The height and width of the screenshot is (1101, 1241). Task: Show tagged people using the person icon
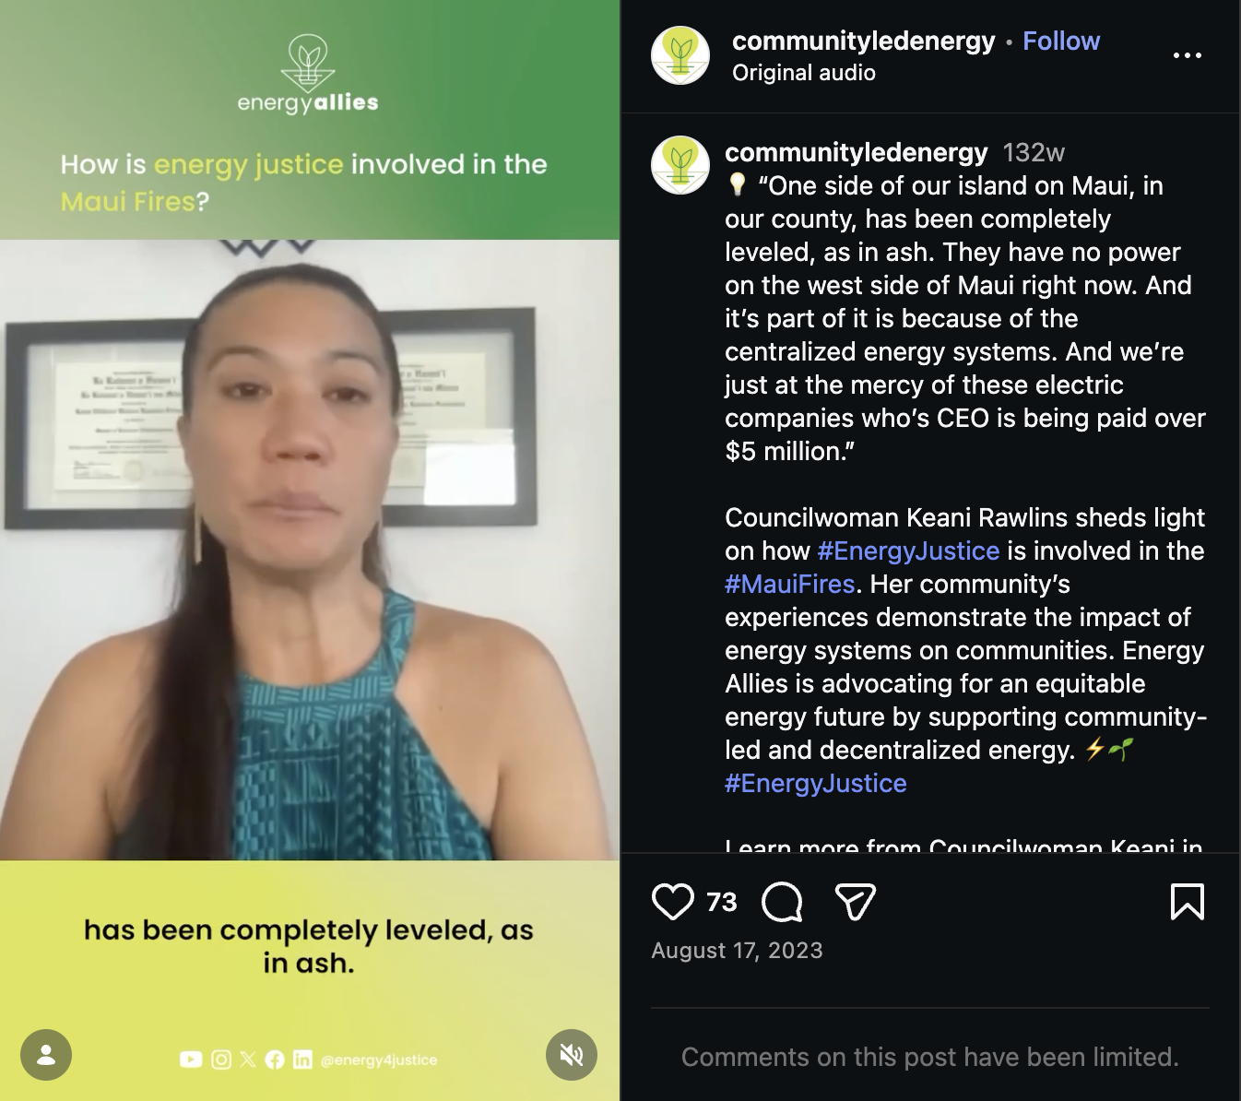[46, 1055]
